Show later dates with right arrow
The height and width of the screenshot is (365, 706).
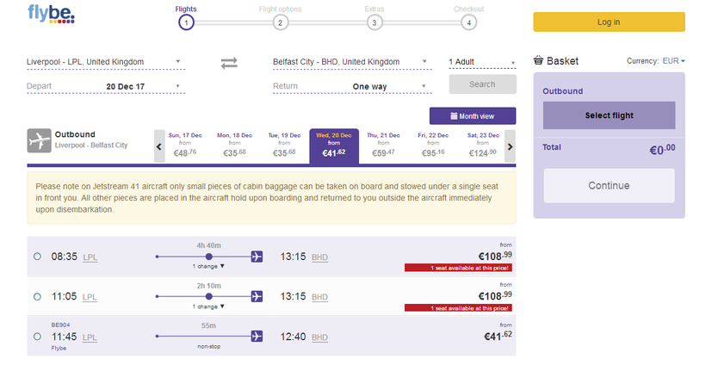[510, 146]
